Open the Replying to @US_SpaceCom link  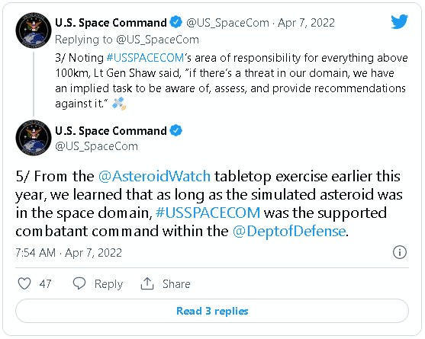click(x=127, y=40)
